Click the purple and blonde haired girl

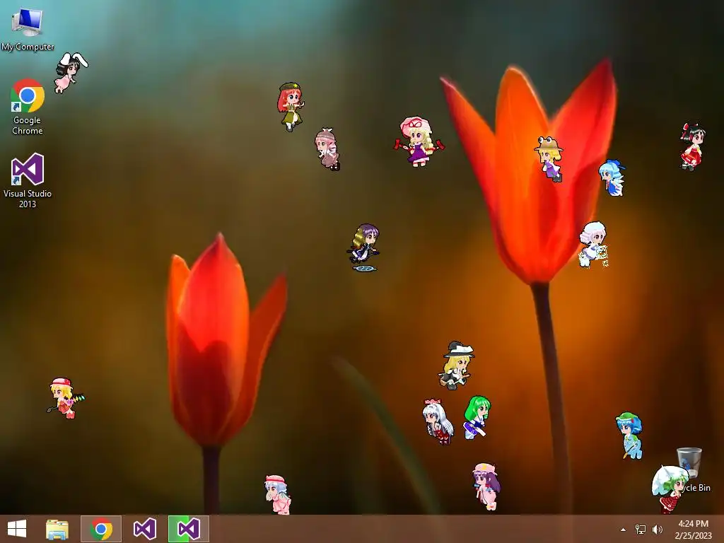(x=364, y=247)
